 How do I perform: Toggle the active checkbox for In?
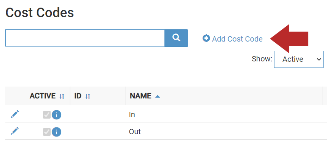coord(47,115)
